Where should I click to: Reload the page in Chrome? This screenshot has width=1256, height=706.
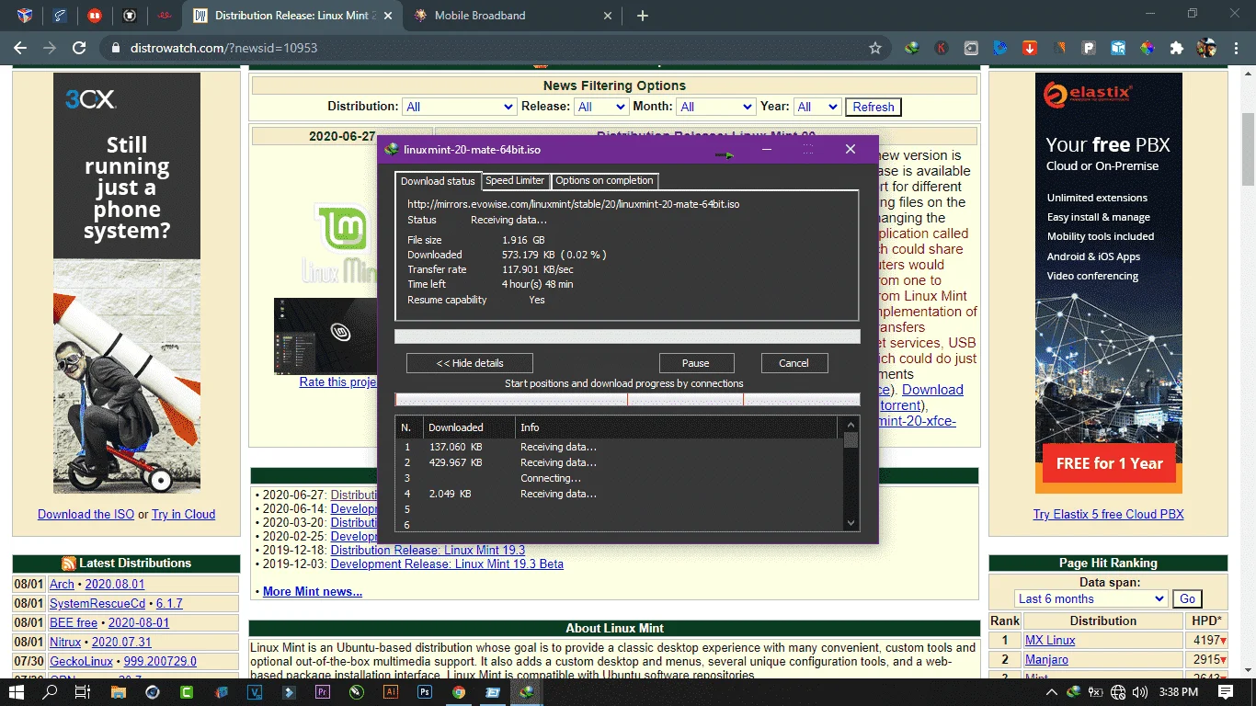(x=79, y=48)
